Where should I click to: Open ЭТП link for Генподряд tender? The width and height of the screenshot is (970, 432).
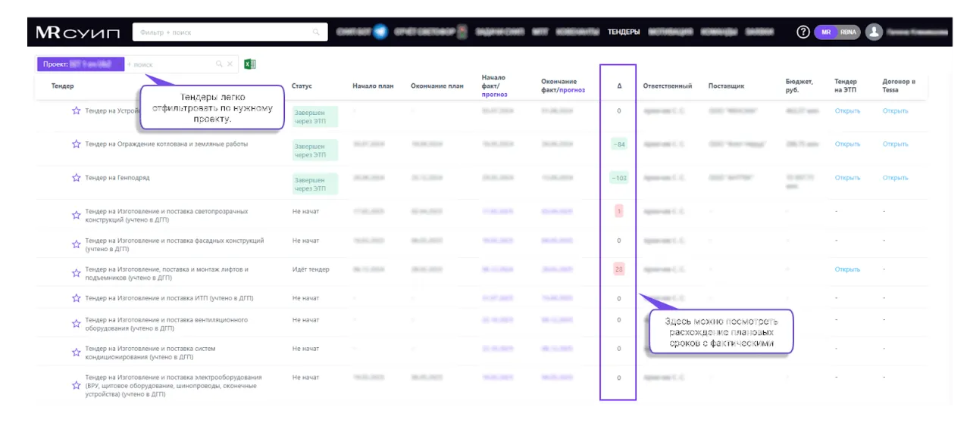(x=847, y=178)
